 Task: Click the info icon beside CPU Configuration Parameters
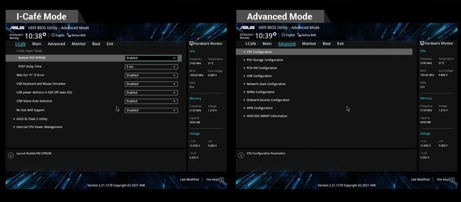[x=241, y=155]
